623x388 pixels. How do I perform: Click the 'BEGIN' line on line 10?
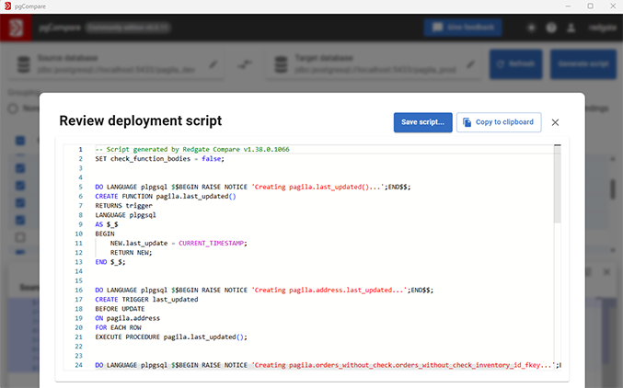pos(105,234)
